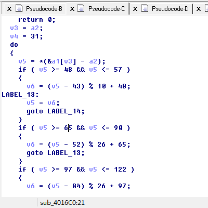The height and width of the screenshot is (208, 208).
Task: Select the number 122 in the condition
Action: [120, 170]
